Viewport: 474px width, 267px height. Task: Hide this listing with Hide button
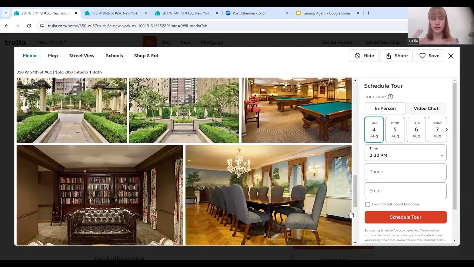364,56
